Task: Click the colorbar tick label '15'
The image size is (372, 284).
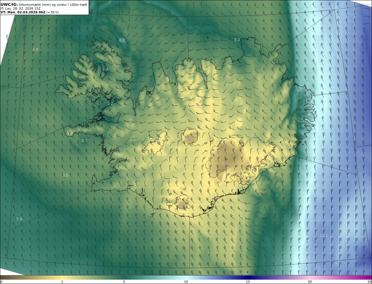Action: [x=248, y=282]
